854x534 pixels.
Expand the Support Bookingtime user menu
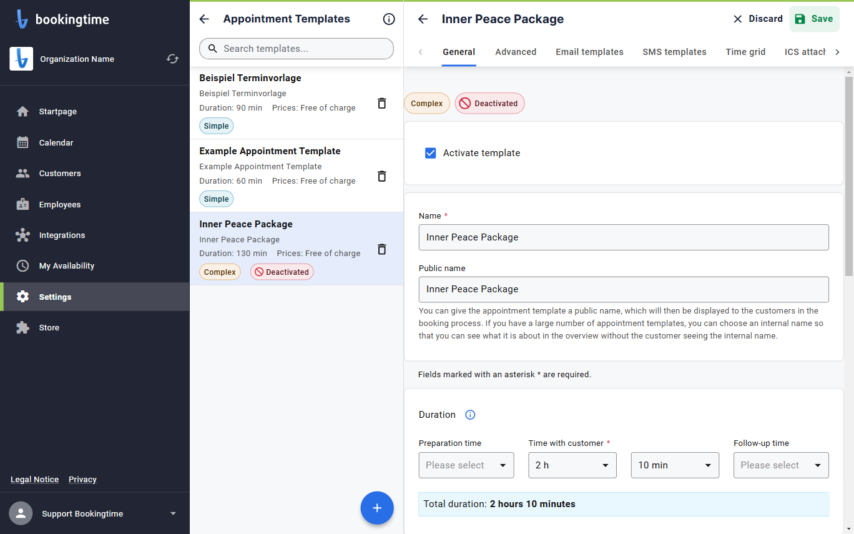tap(173, 513)
